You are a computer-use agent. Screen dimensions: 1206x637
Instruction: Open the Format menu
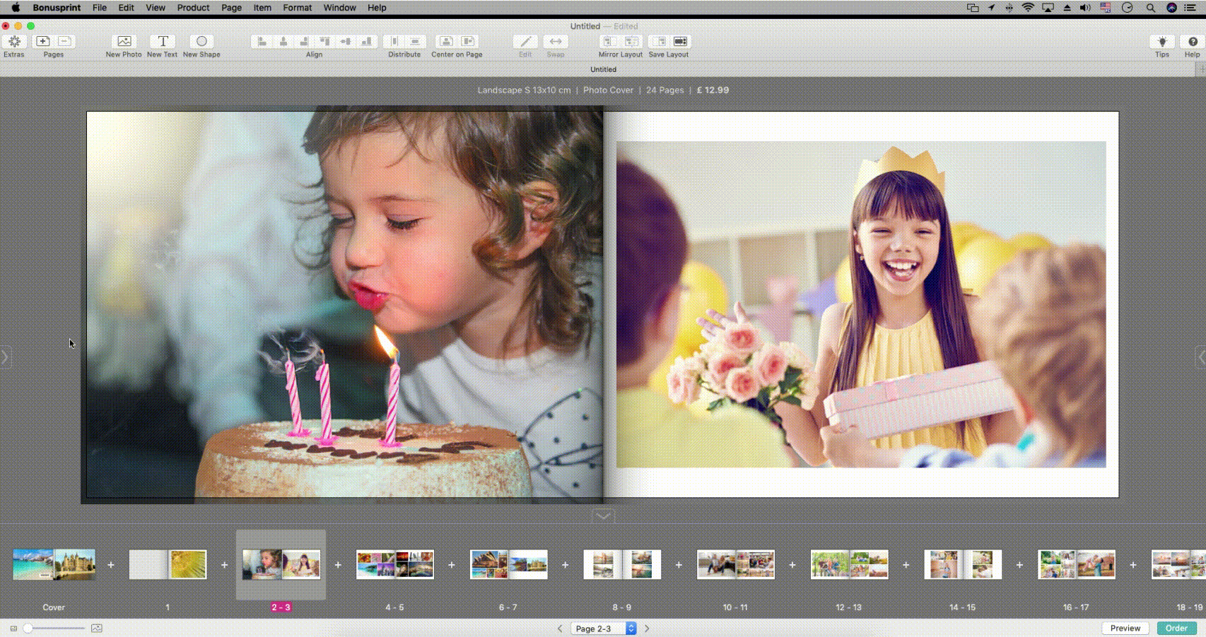297,8
